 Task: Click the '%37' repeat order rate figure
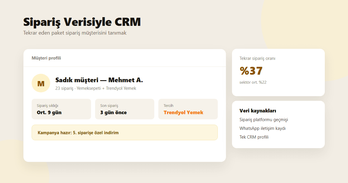coord(251,71)
